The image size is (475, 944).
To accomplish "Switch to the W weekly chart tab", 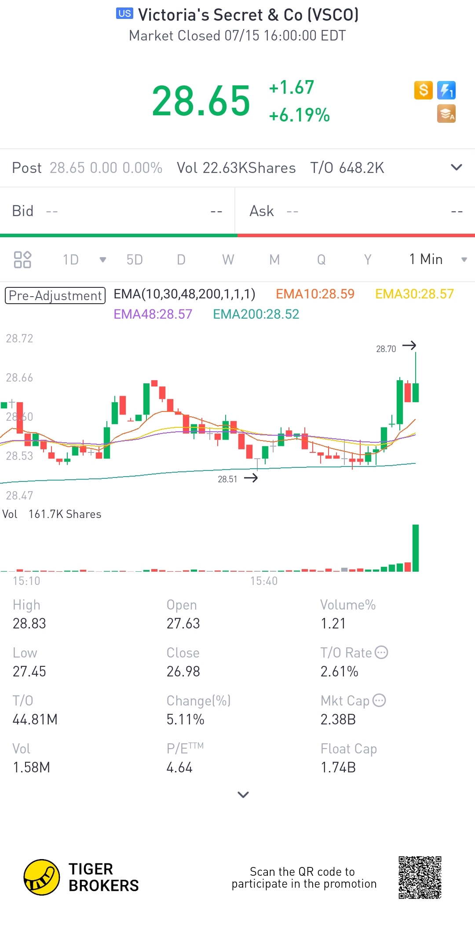I will [228, 260].
